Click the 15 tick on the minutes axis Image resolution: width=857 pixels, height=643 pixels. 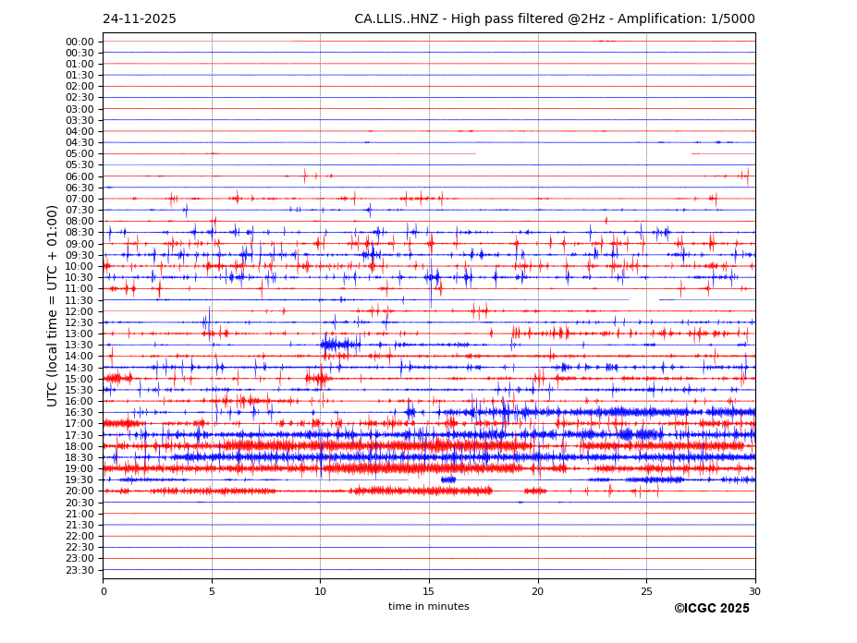click(429, 591)
